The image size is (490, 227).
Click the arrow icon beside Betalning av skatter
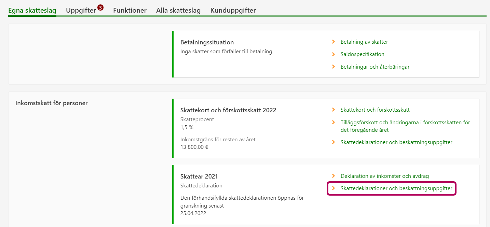pos(334,42)
